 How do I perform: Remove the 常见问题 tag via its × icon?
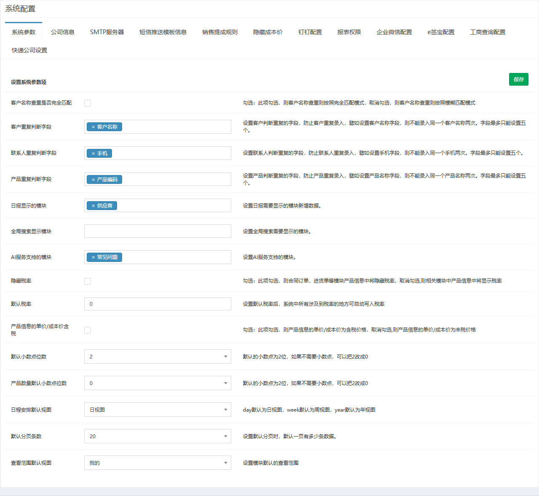tap(93, 257)
